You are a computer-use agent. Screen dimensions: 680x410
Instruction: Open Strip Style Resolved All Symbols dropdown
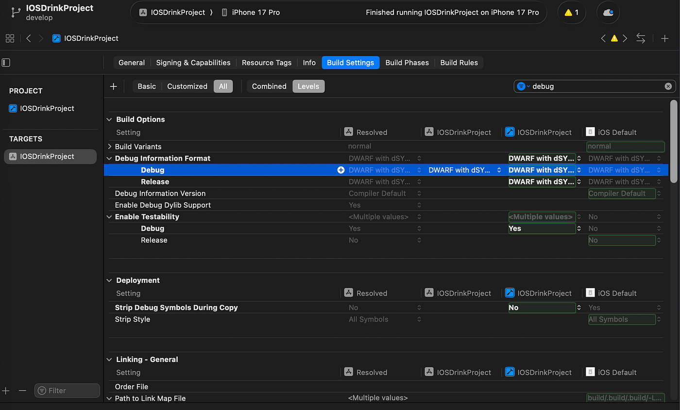(385, 319)
